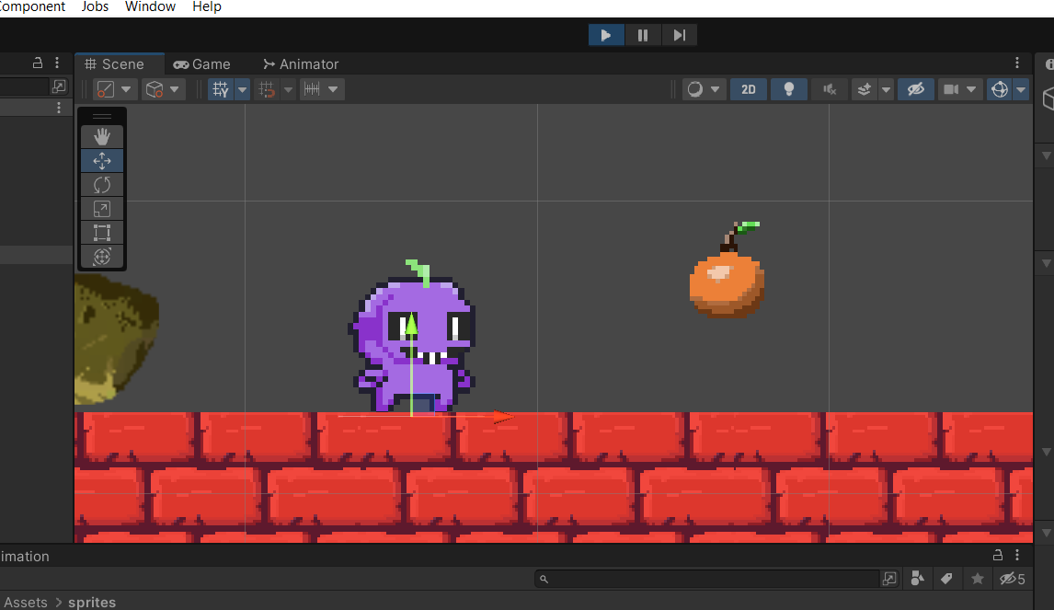1054x610 pixels.
Task: Open the scene camera settings icon
Action: pyautogui.click(x=952, y=88)
